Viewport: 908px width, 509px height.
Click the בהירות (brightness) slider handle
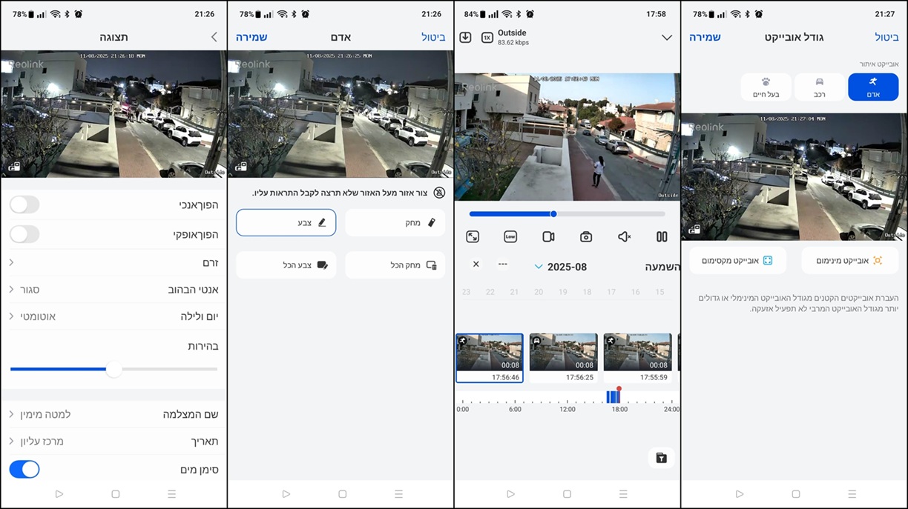click(113, 369)
